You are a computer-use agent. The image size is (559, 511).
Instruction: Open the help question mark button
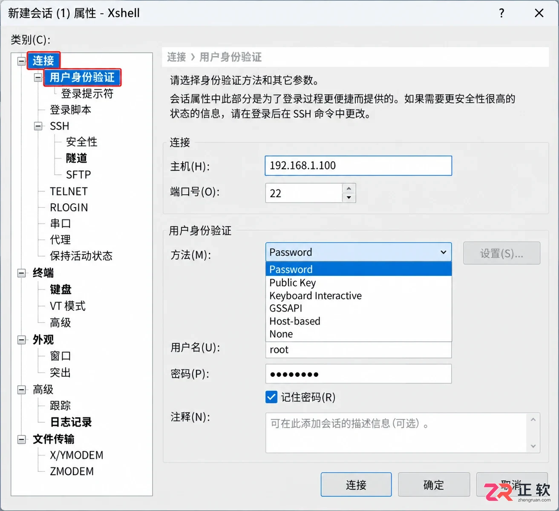pos(501,13)
